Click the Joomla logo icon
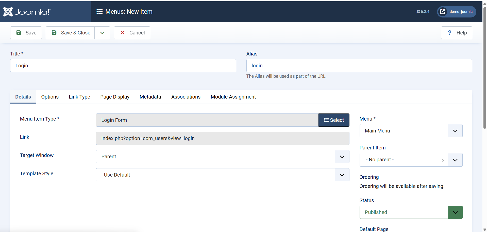The image size is (487, 232). click(8, 12)
